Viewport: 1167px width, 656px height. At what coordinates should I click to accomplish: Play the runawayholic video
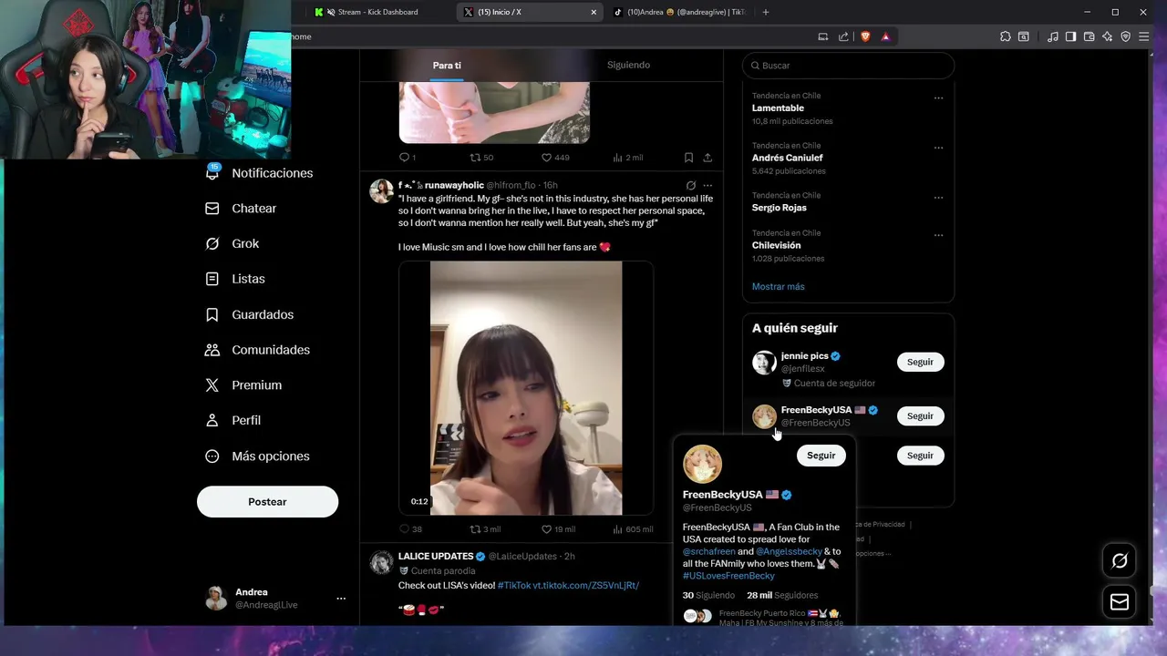pos(526,388)
